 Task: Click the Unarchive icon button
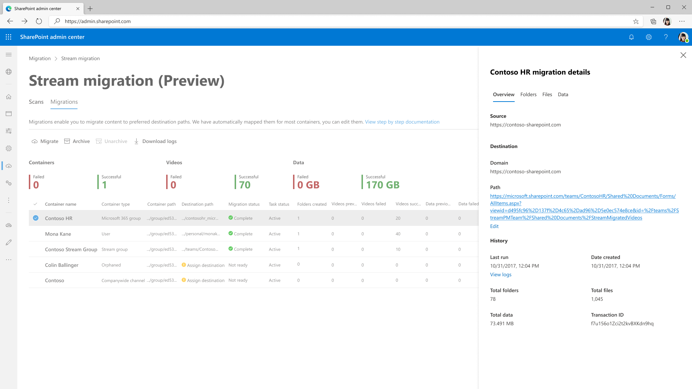(x=98, y=141)
